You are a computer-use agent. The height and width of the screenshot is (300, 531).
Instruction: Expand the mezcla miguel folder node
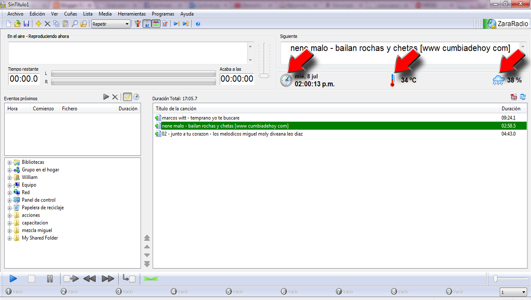click(x=10, y=230)
